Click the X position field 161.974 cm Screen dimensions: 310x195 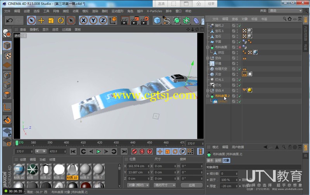(x=138, y=166)
